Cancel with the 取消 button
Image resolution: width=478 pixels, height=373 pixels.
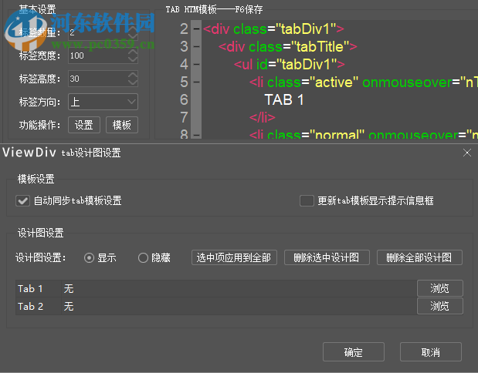(431, 352)
